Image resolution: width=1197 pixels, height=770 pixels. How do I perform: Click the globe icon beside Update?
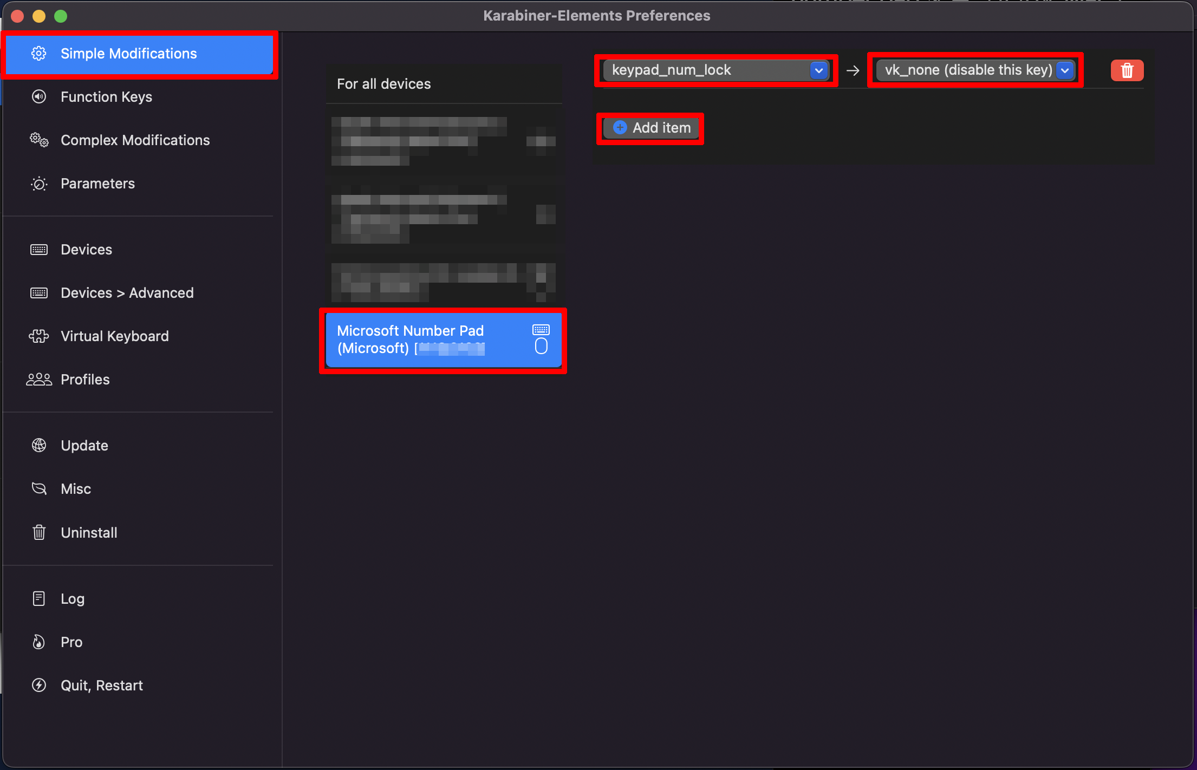click(x=39, y=445)
